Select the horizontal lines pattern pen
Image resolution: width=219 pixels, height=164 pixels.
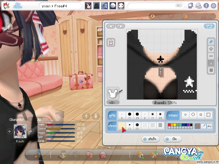point(160,126)
